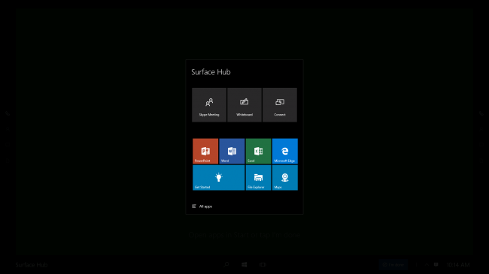Viewport: 489px width, 274px height.
Task: Click the phone call icon on left edge
Action: coord(8,113)
